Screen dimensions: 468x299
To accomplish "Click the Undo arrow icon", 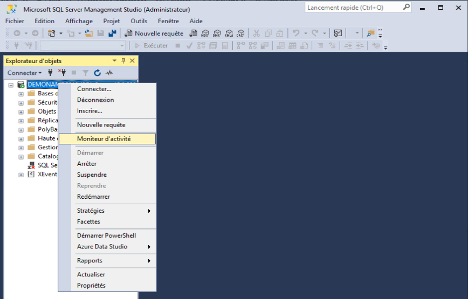I will (x=296, y=33).
